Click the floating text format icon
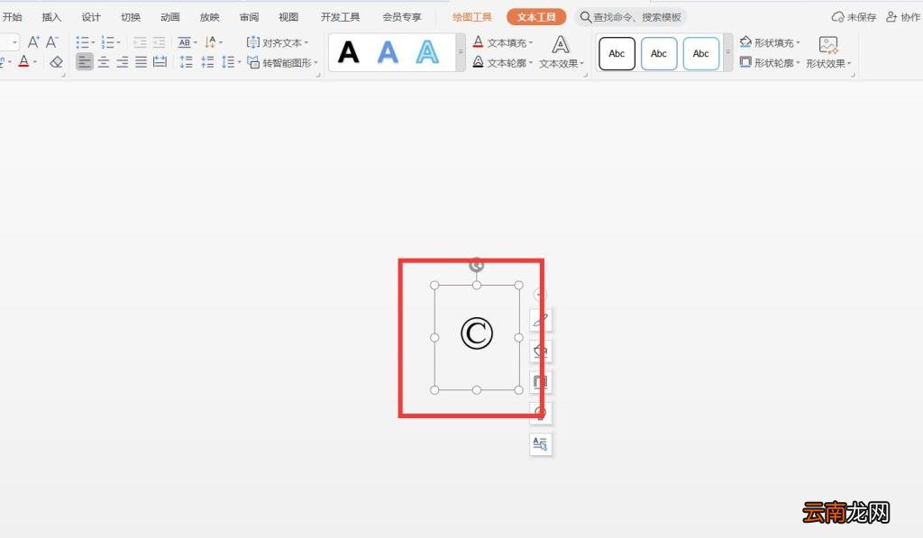The height and width of the screenshot is (538, 923). [x=541, y=443]
